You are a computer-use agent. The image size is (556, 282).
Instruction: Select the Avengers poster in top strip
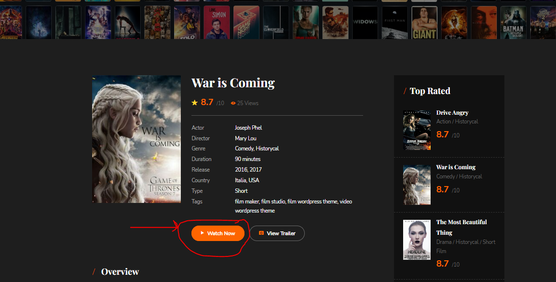10,22
